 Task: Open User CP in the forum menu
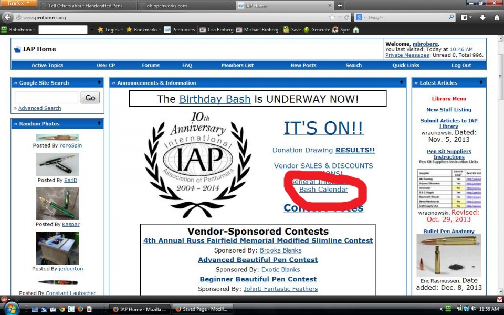(x=106, y=65)
